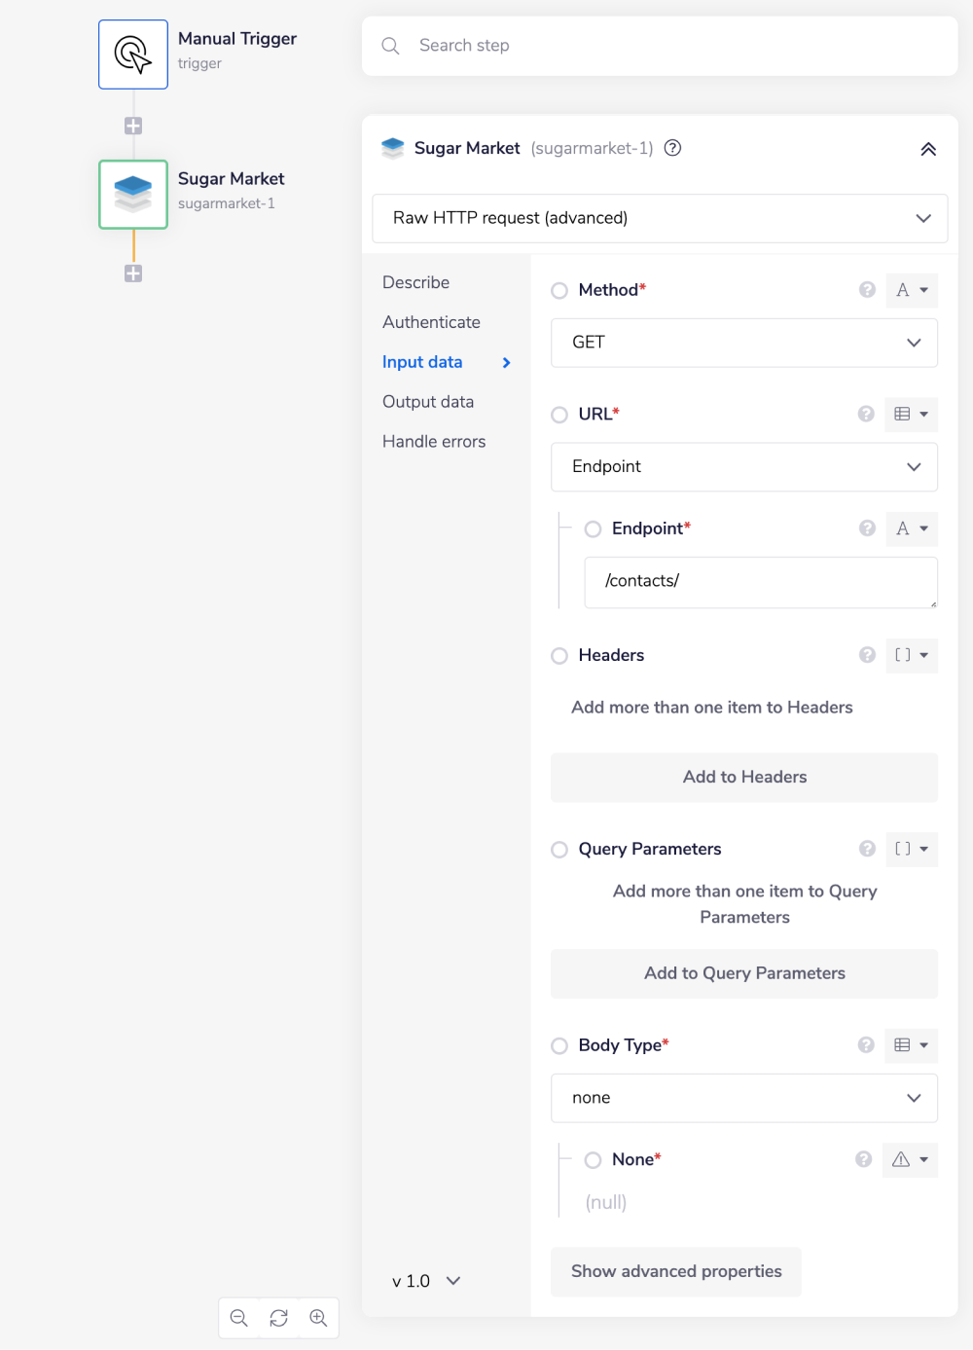Click Show advanced properties
Viewport: 973px width, 1350px height.
coord(676,1271)
